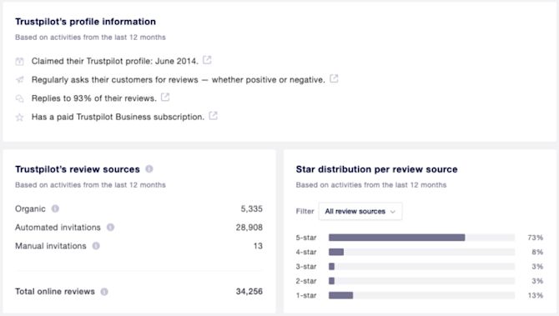Click the 73% value for 5-star

tap(536, 238)
